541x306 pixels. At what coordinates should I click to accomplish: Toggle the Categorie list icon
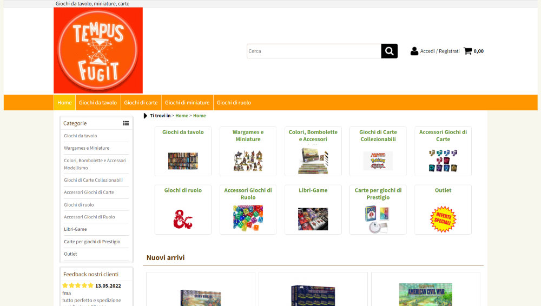click(126, 123)
